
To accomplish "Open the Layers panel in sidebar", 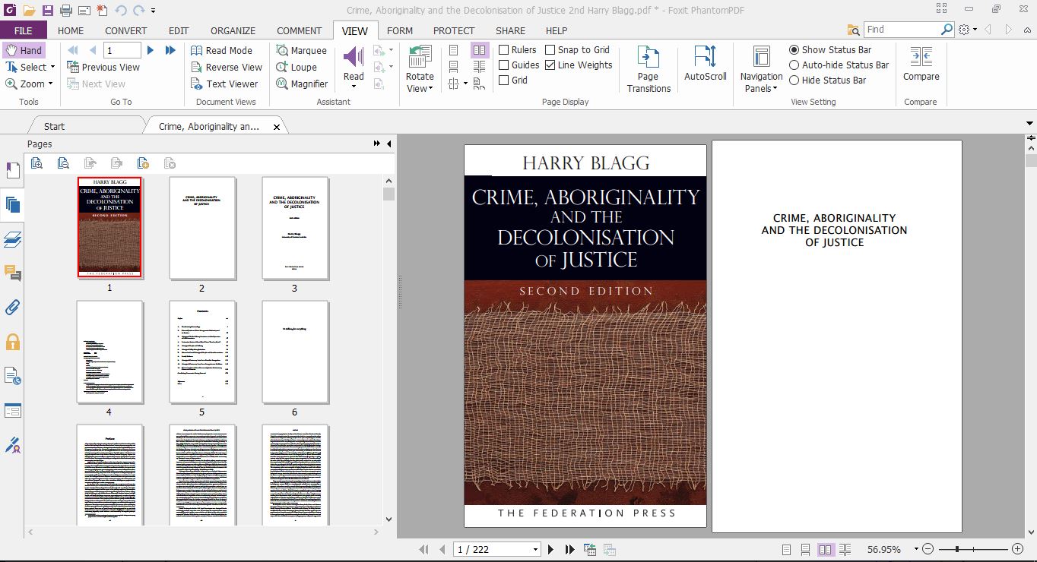I will click(12, 239).
